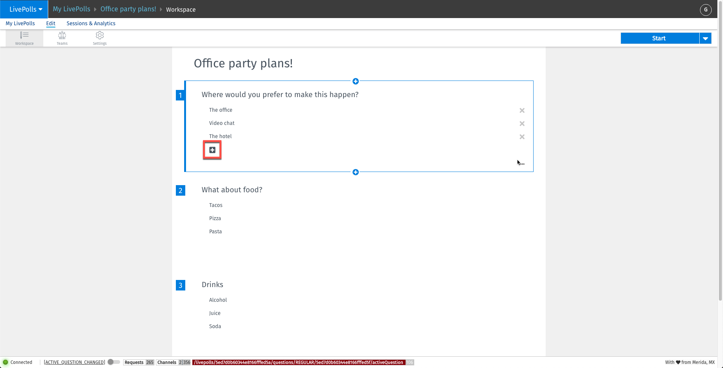
Task: Remove 'The office' answer option
Action: 522,111
